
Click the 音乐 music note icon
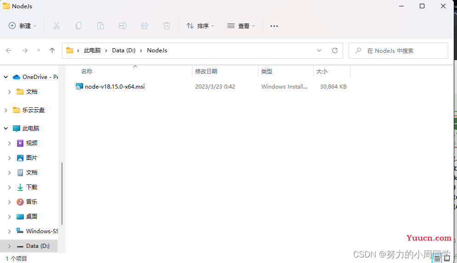[20, 202]
